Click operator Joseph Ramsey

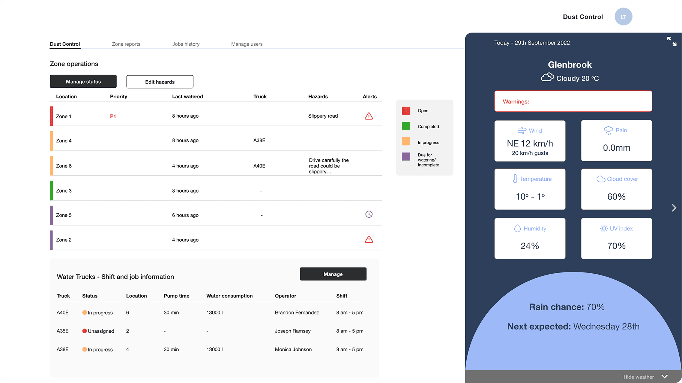[x=293, y=331]
